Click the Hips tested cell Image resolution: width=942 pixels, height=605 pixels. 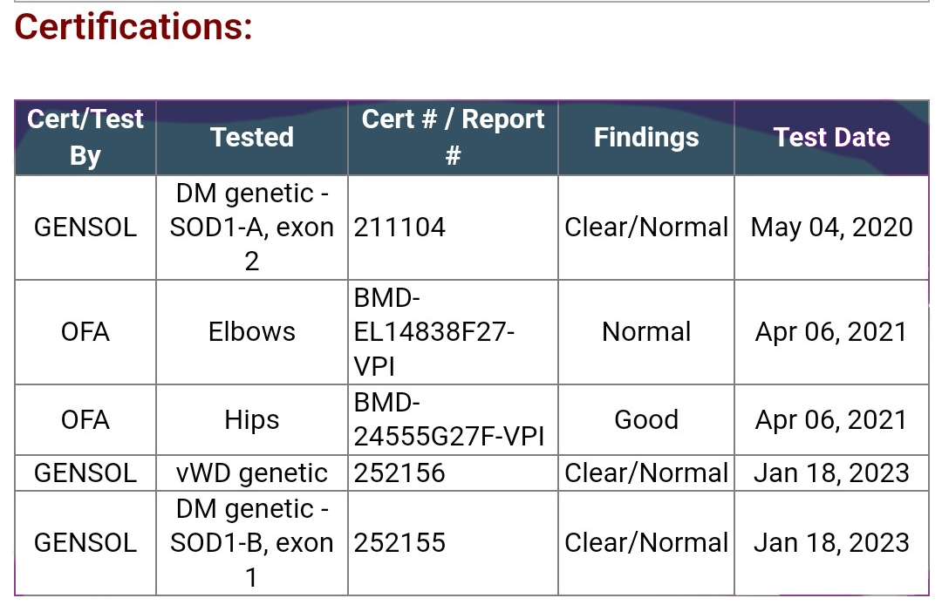pos(252,420)
